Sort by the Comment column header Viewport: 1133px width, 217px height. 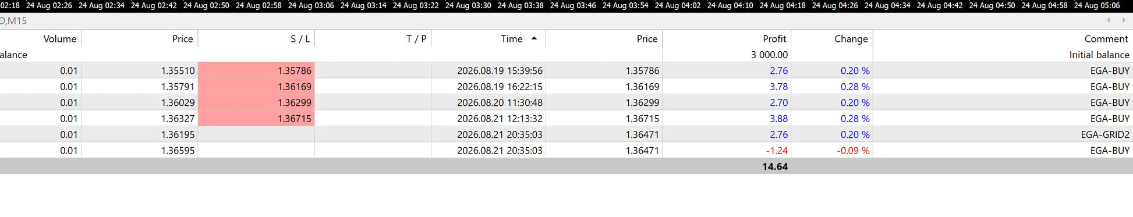coord(1106,38)
